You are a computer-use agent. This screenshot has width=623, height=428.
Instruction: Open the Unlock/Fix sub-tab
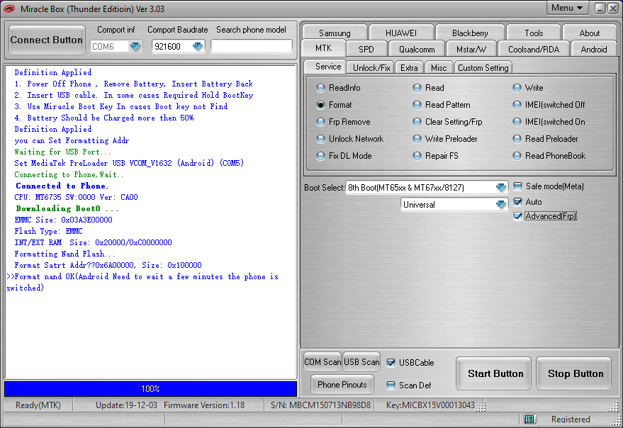click(x=371, y=67)
